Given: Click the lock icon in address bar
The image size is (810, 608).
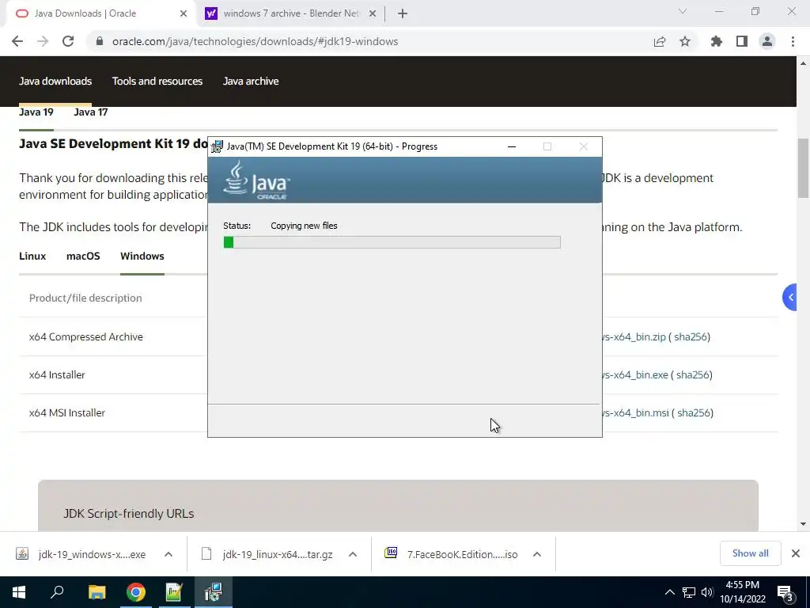Looking at the screenshot, I should tap(100, 41).
